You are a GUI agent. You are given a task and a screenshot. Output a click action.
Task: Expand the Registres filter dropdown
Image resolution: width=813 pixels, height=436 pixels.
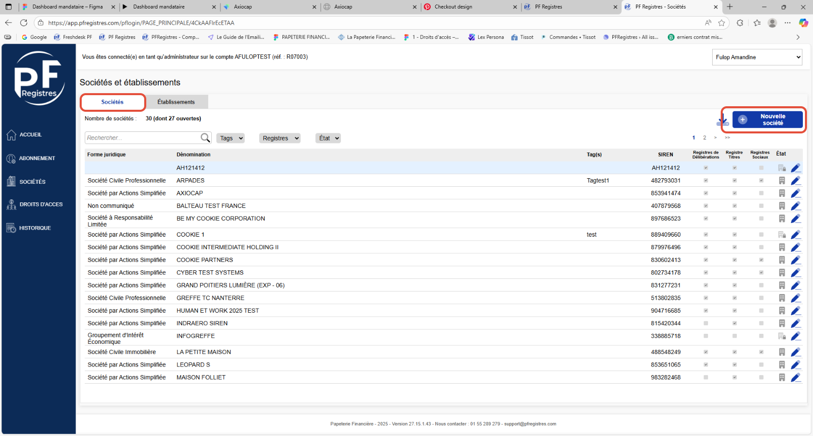280,138
